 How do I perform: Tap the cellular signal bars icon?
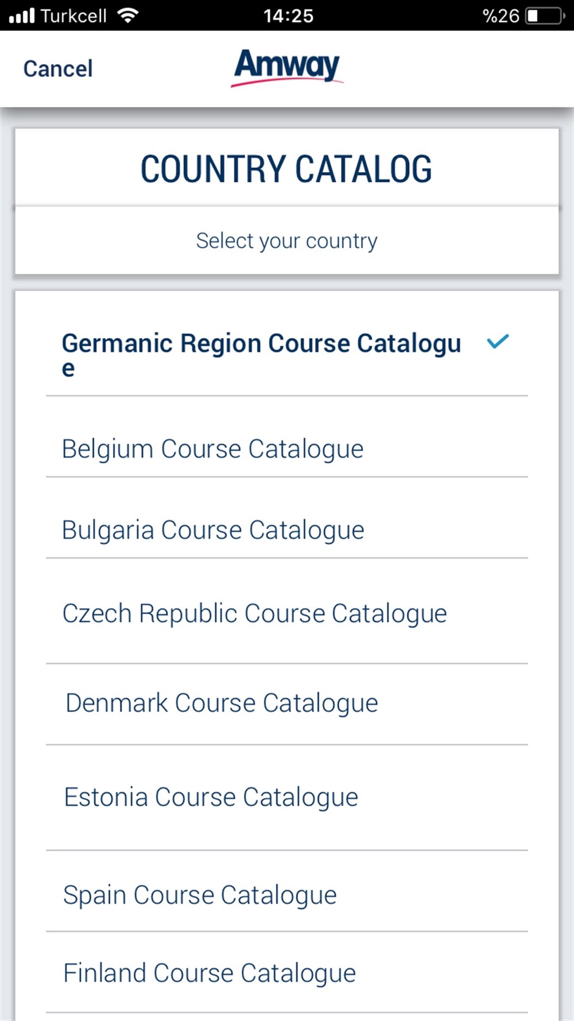tap(22, 16)
